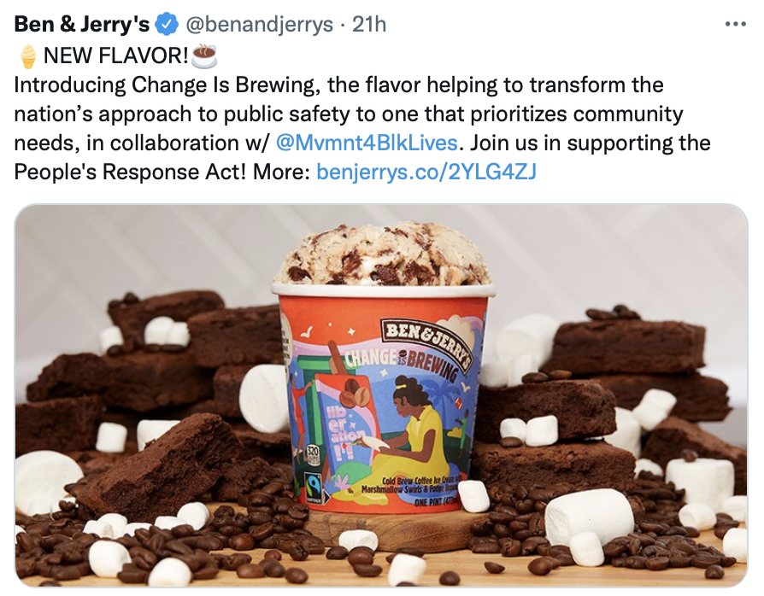Click the People's Response Act text
Image resolution: width=764 pixels, height=596 pixels.
pos(130,172)
